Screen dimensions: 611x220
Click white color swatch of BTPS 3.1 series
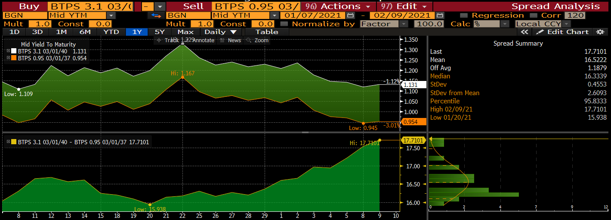point(14,51)
